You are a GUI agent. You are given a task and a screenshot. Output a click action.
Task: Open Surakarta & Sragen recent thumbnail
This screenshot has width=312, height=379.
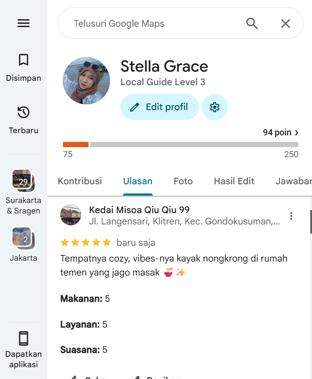click(x=24, y=181)
